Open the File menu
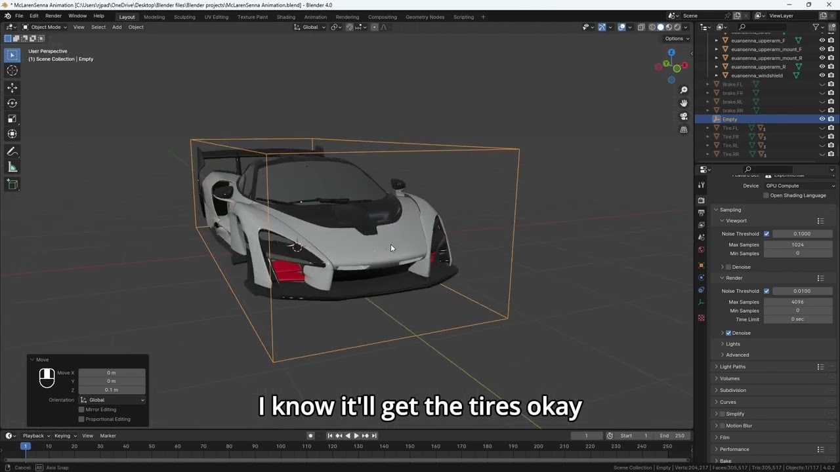The image size is (840, 472). click(x=19, y=16)
